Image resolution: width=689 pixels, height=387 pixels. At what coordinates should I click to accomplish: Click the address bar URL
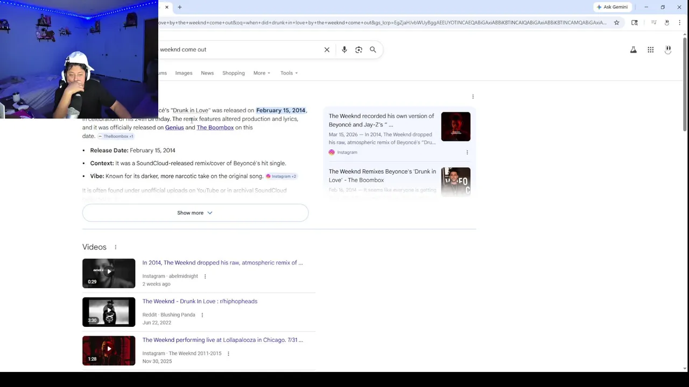pos(382,23)
